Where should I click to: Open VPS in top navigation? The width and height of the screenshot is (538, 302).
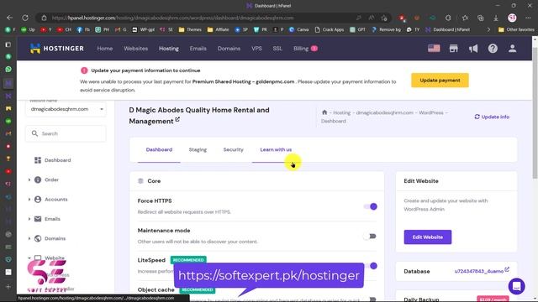256,49
